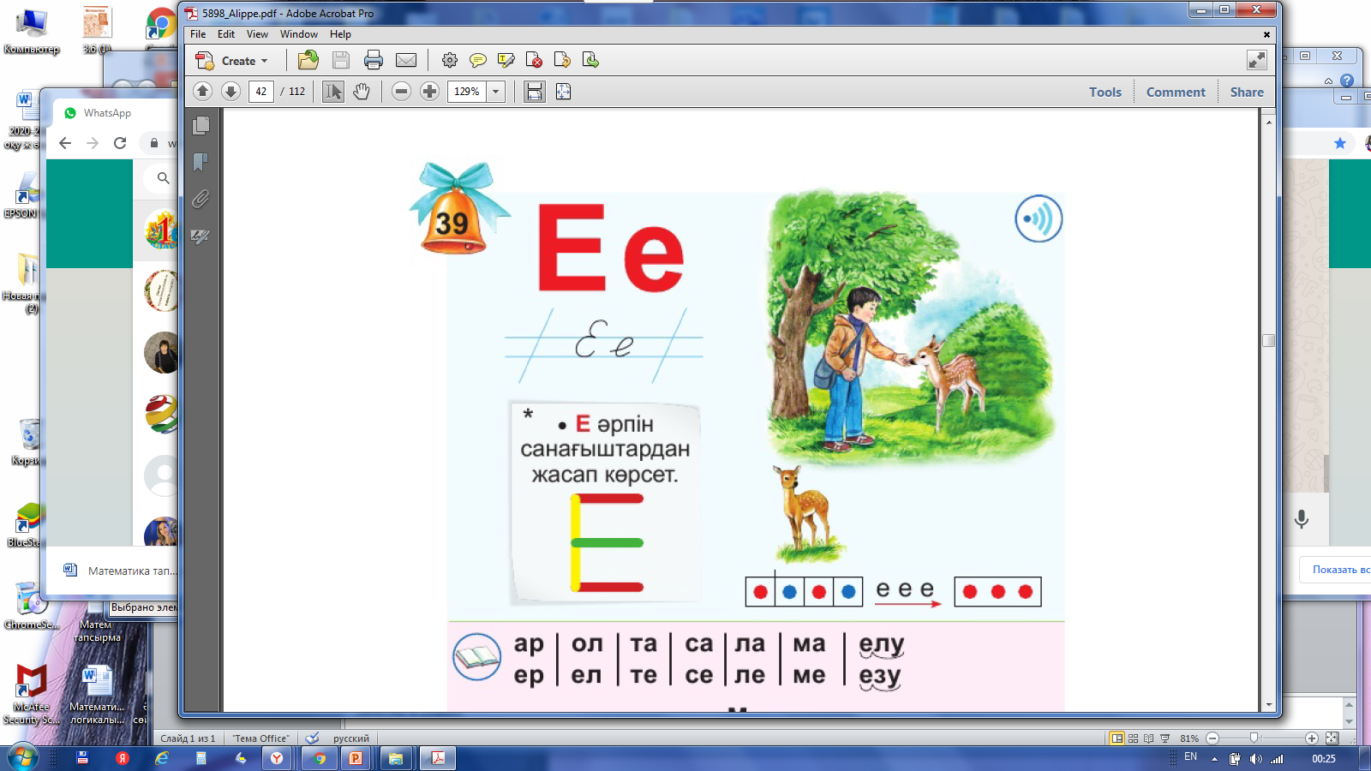This screenshot has height=771, width=1371.
Task: Open Acrobat toolbar customization gear
Action: coord(450,60)
